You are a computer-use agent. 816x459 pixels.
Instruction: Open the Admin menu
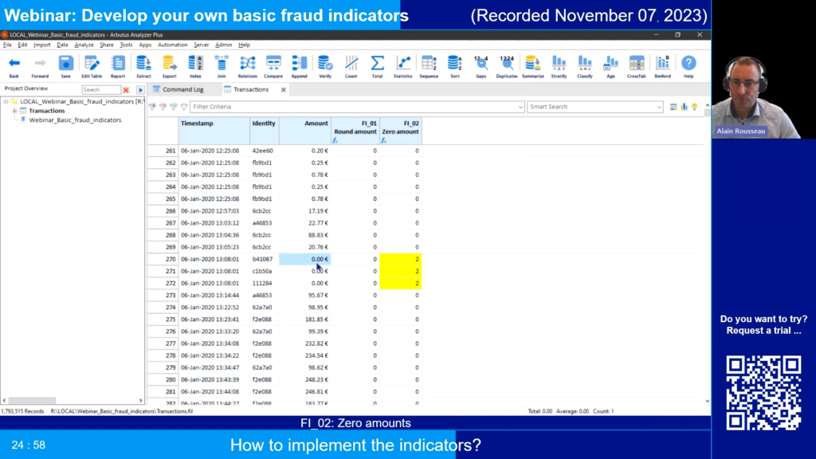click(223, 45)
